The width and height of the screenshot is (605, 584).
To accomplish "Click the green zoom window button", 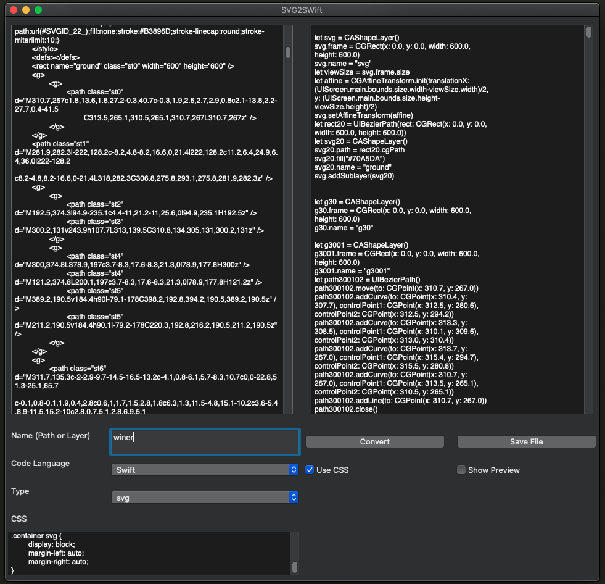I will pos(38,10).
